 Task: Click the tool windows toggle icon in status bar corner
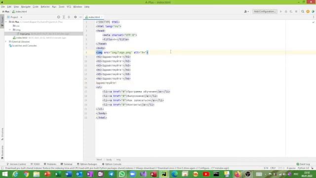click(x=2, y=168)
